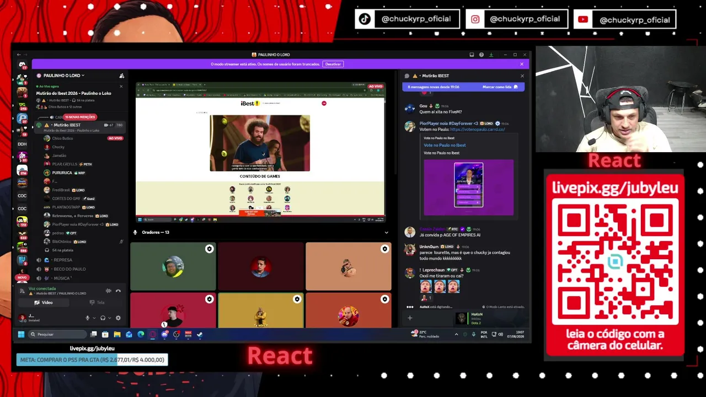Select Jamelão in the speakers list
The image size is (706, 397).
[59, 155]
